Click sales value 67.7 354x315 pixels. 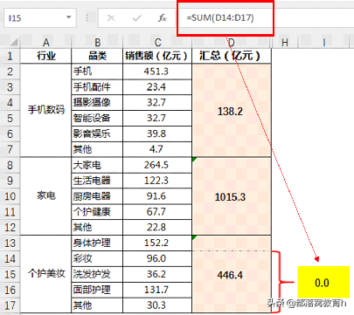[157, 212]
